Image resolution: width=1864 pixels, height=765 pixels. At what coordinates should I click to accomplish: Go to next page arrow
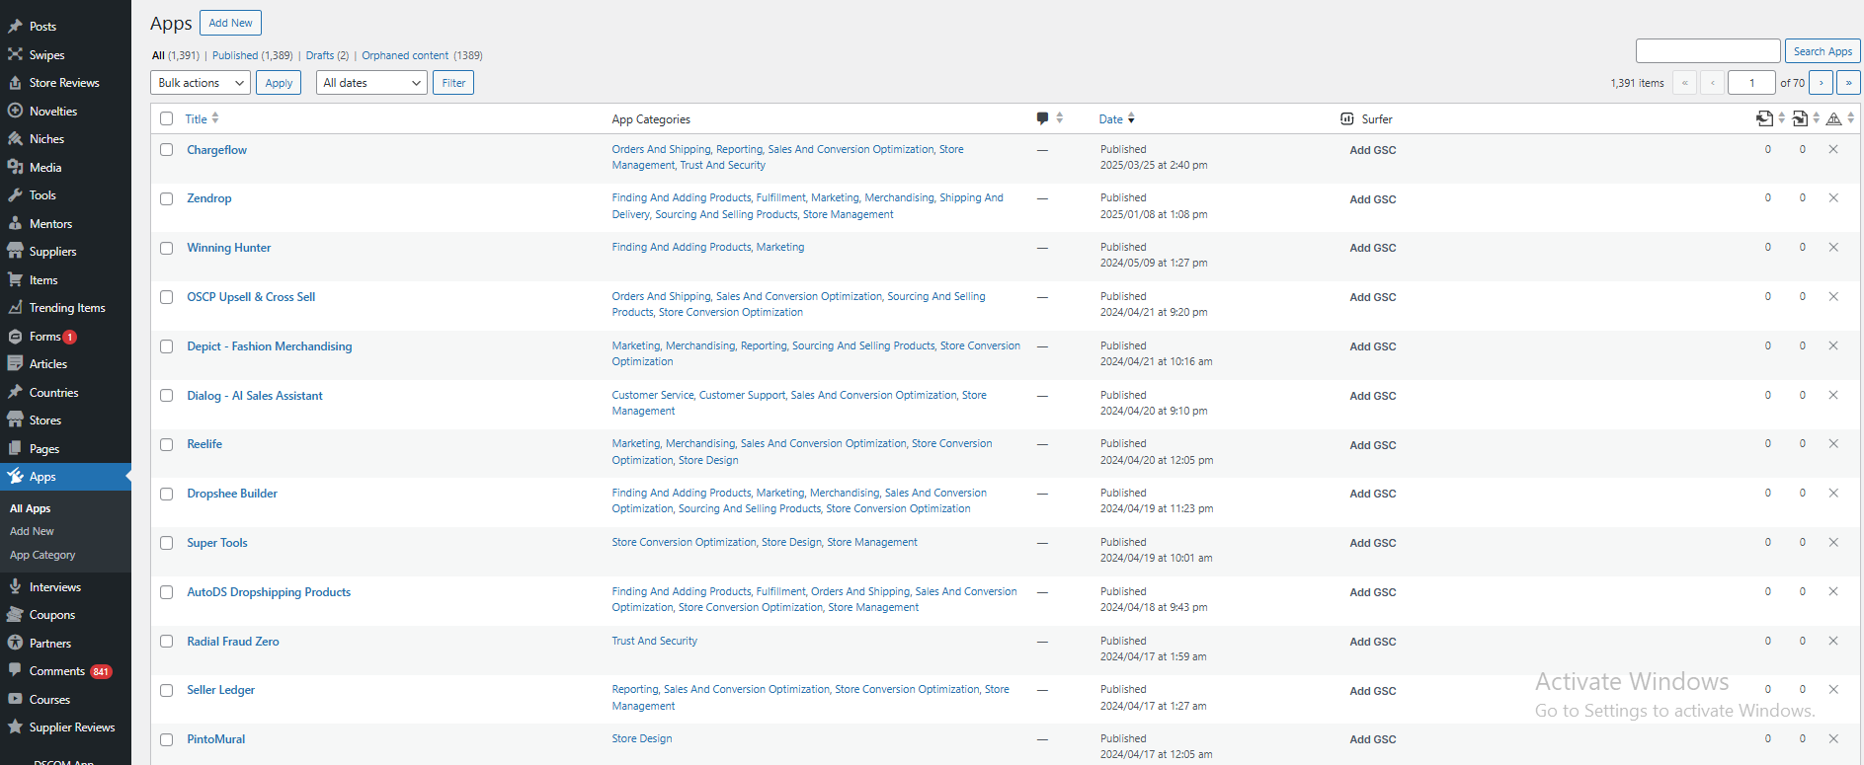coord(1822,83)
